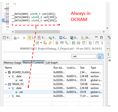This screenshot has height=112, width=118.
Task: Click editor vertical scroll down arrow
Action: coord(107,28)
